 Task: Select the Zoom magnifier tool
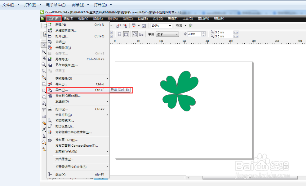point(44,64)
